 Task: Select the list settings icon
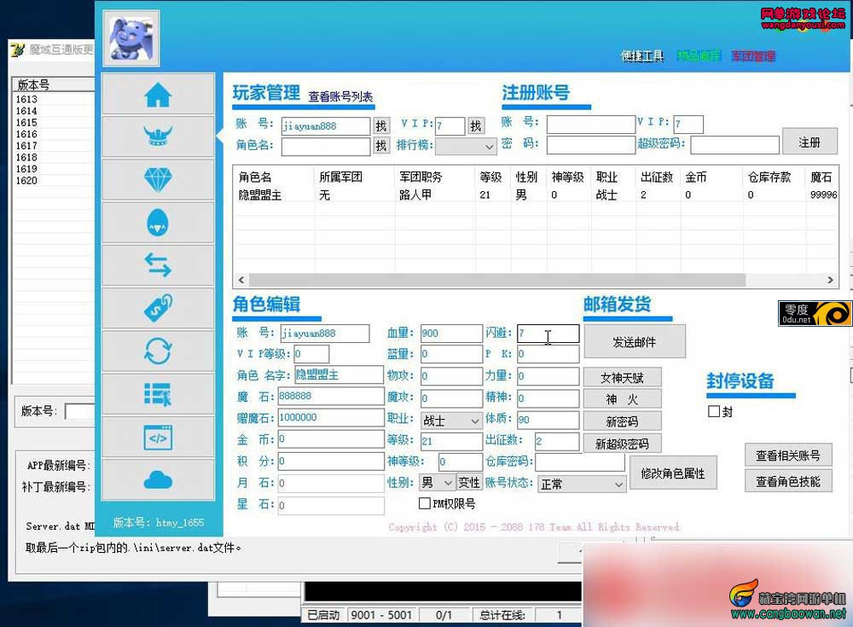158,394
